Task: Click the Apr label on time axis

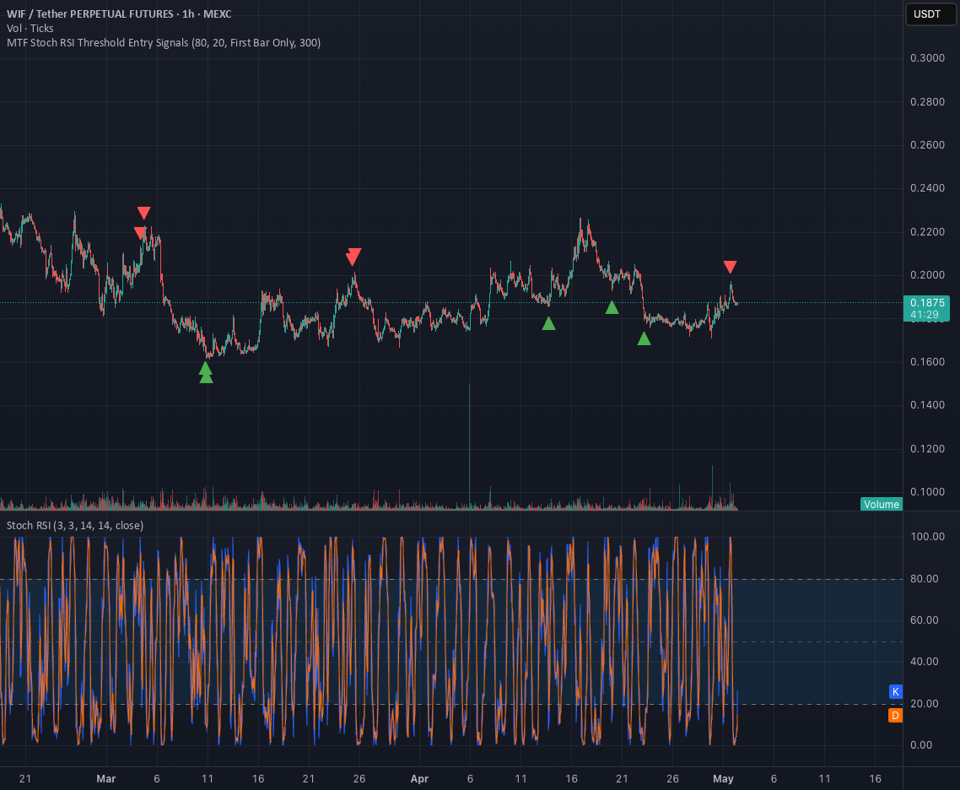Action: pyautogui.click(x=419, y=779)
